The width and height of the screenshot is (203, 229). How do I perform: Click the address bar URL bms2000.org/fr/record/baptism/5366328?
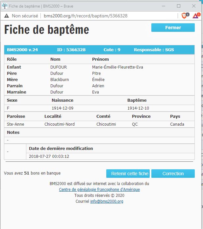point(86,16)
